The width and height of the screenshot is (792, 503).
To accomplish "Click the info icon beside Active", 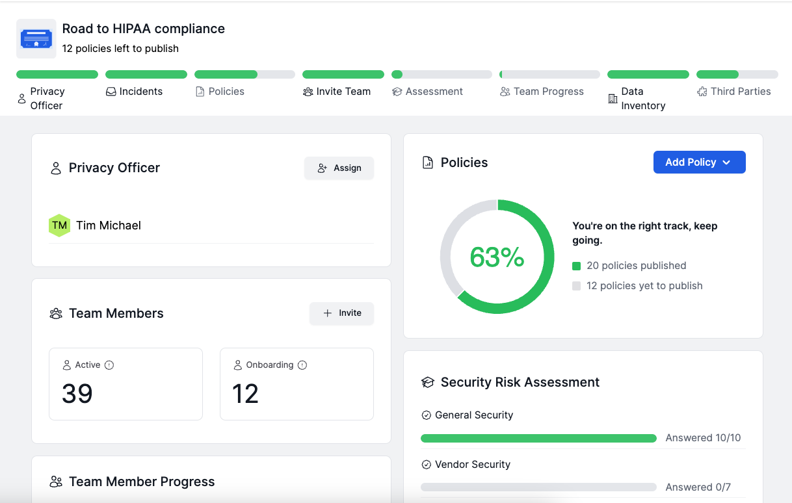I will point(109,365).
